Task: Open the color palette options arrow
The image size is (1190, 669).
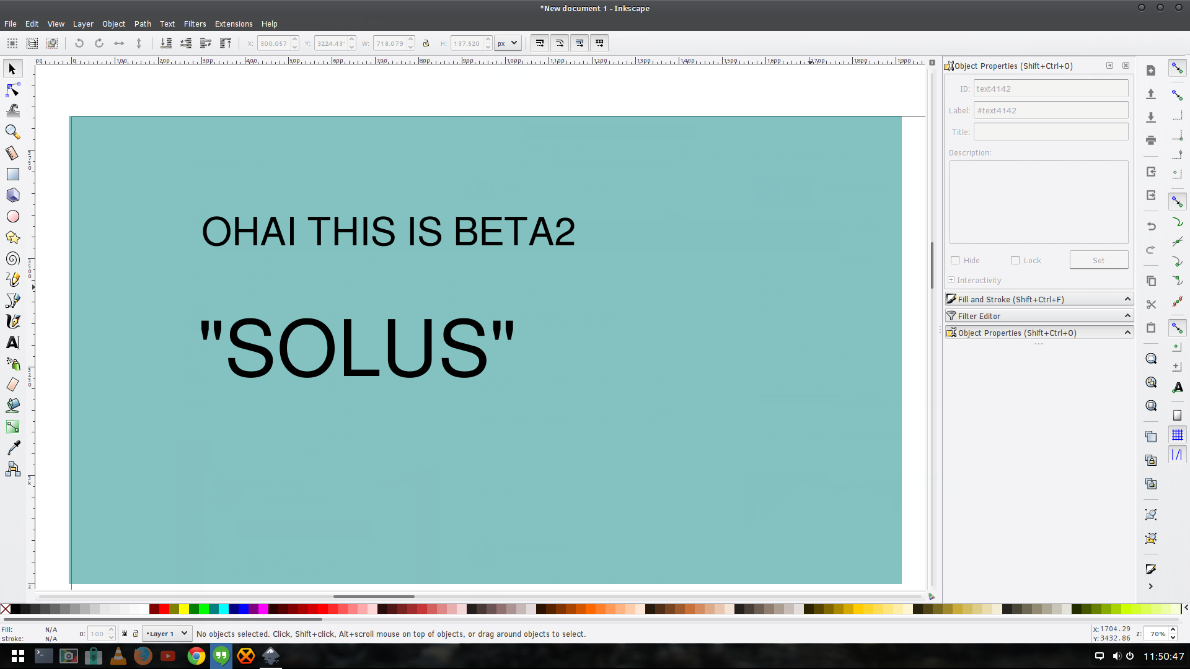Action: (1186, 608)
